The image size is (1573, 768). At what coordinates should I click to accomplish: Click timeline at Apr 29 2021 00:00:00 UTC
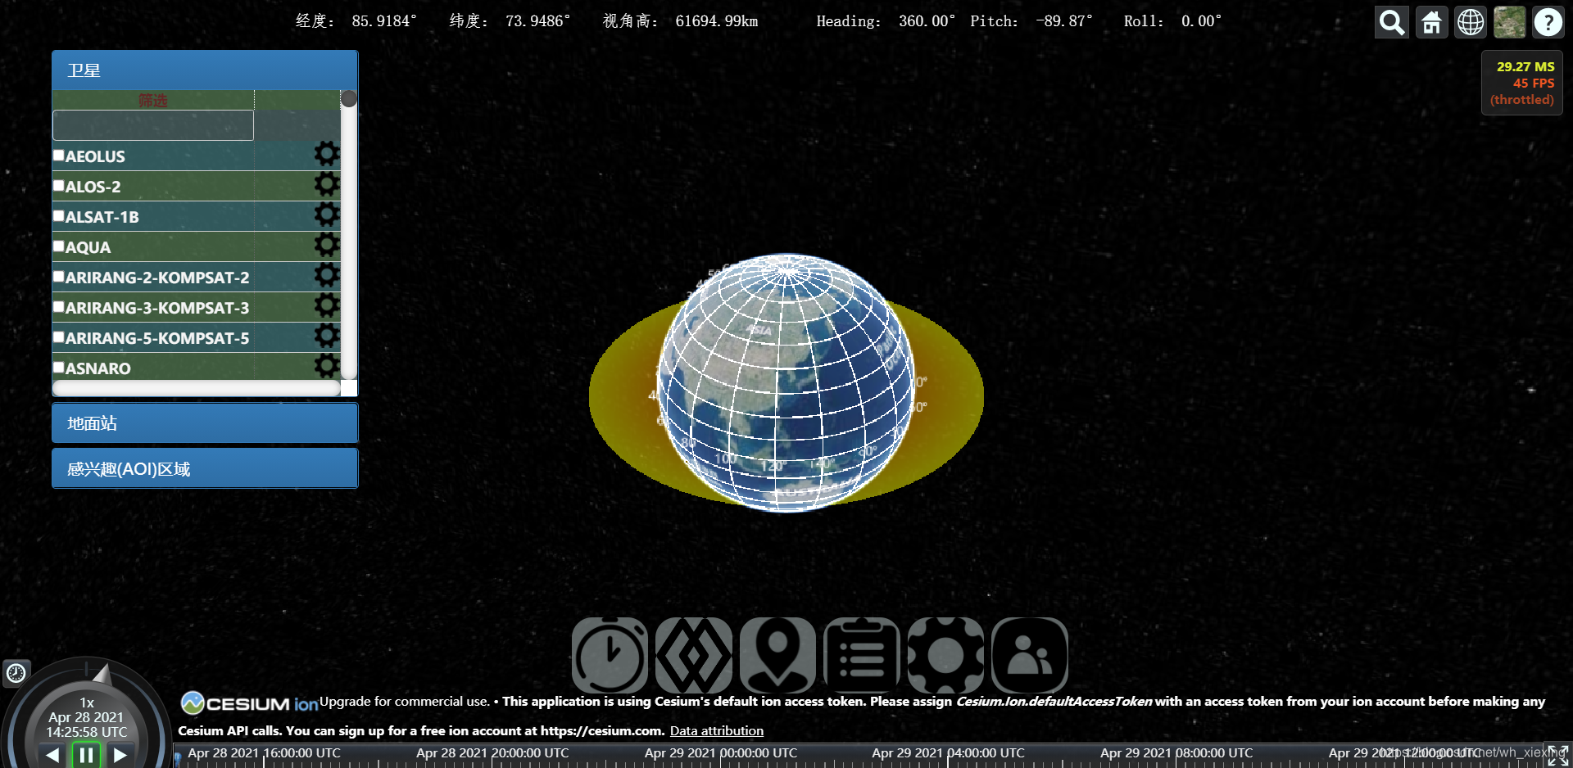[x=721, y=755]
